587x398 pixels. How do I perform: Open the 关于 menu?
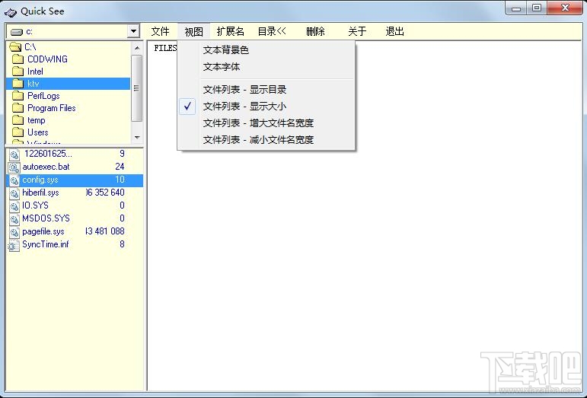357,31
